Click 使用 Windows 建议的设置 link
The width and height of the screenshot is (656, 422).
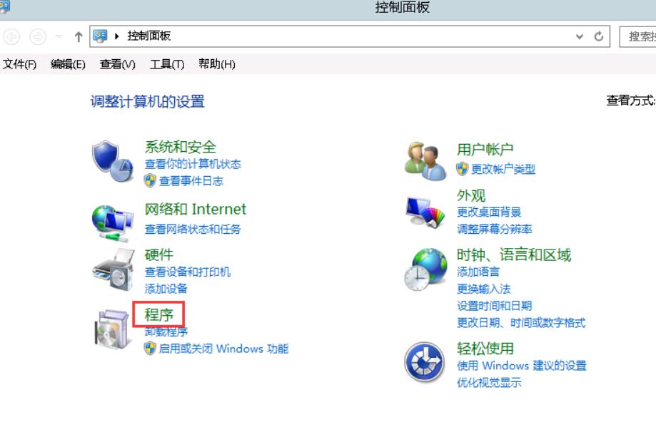pos(522,366)
